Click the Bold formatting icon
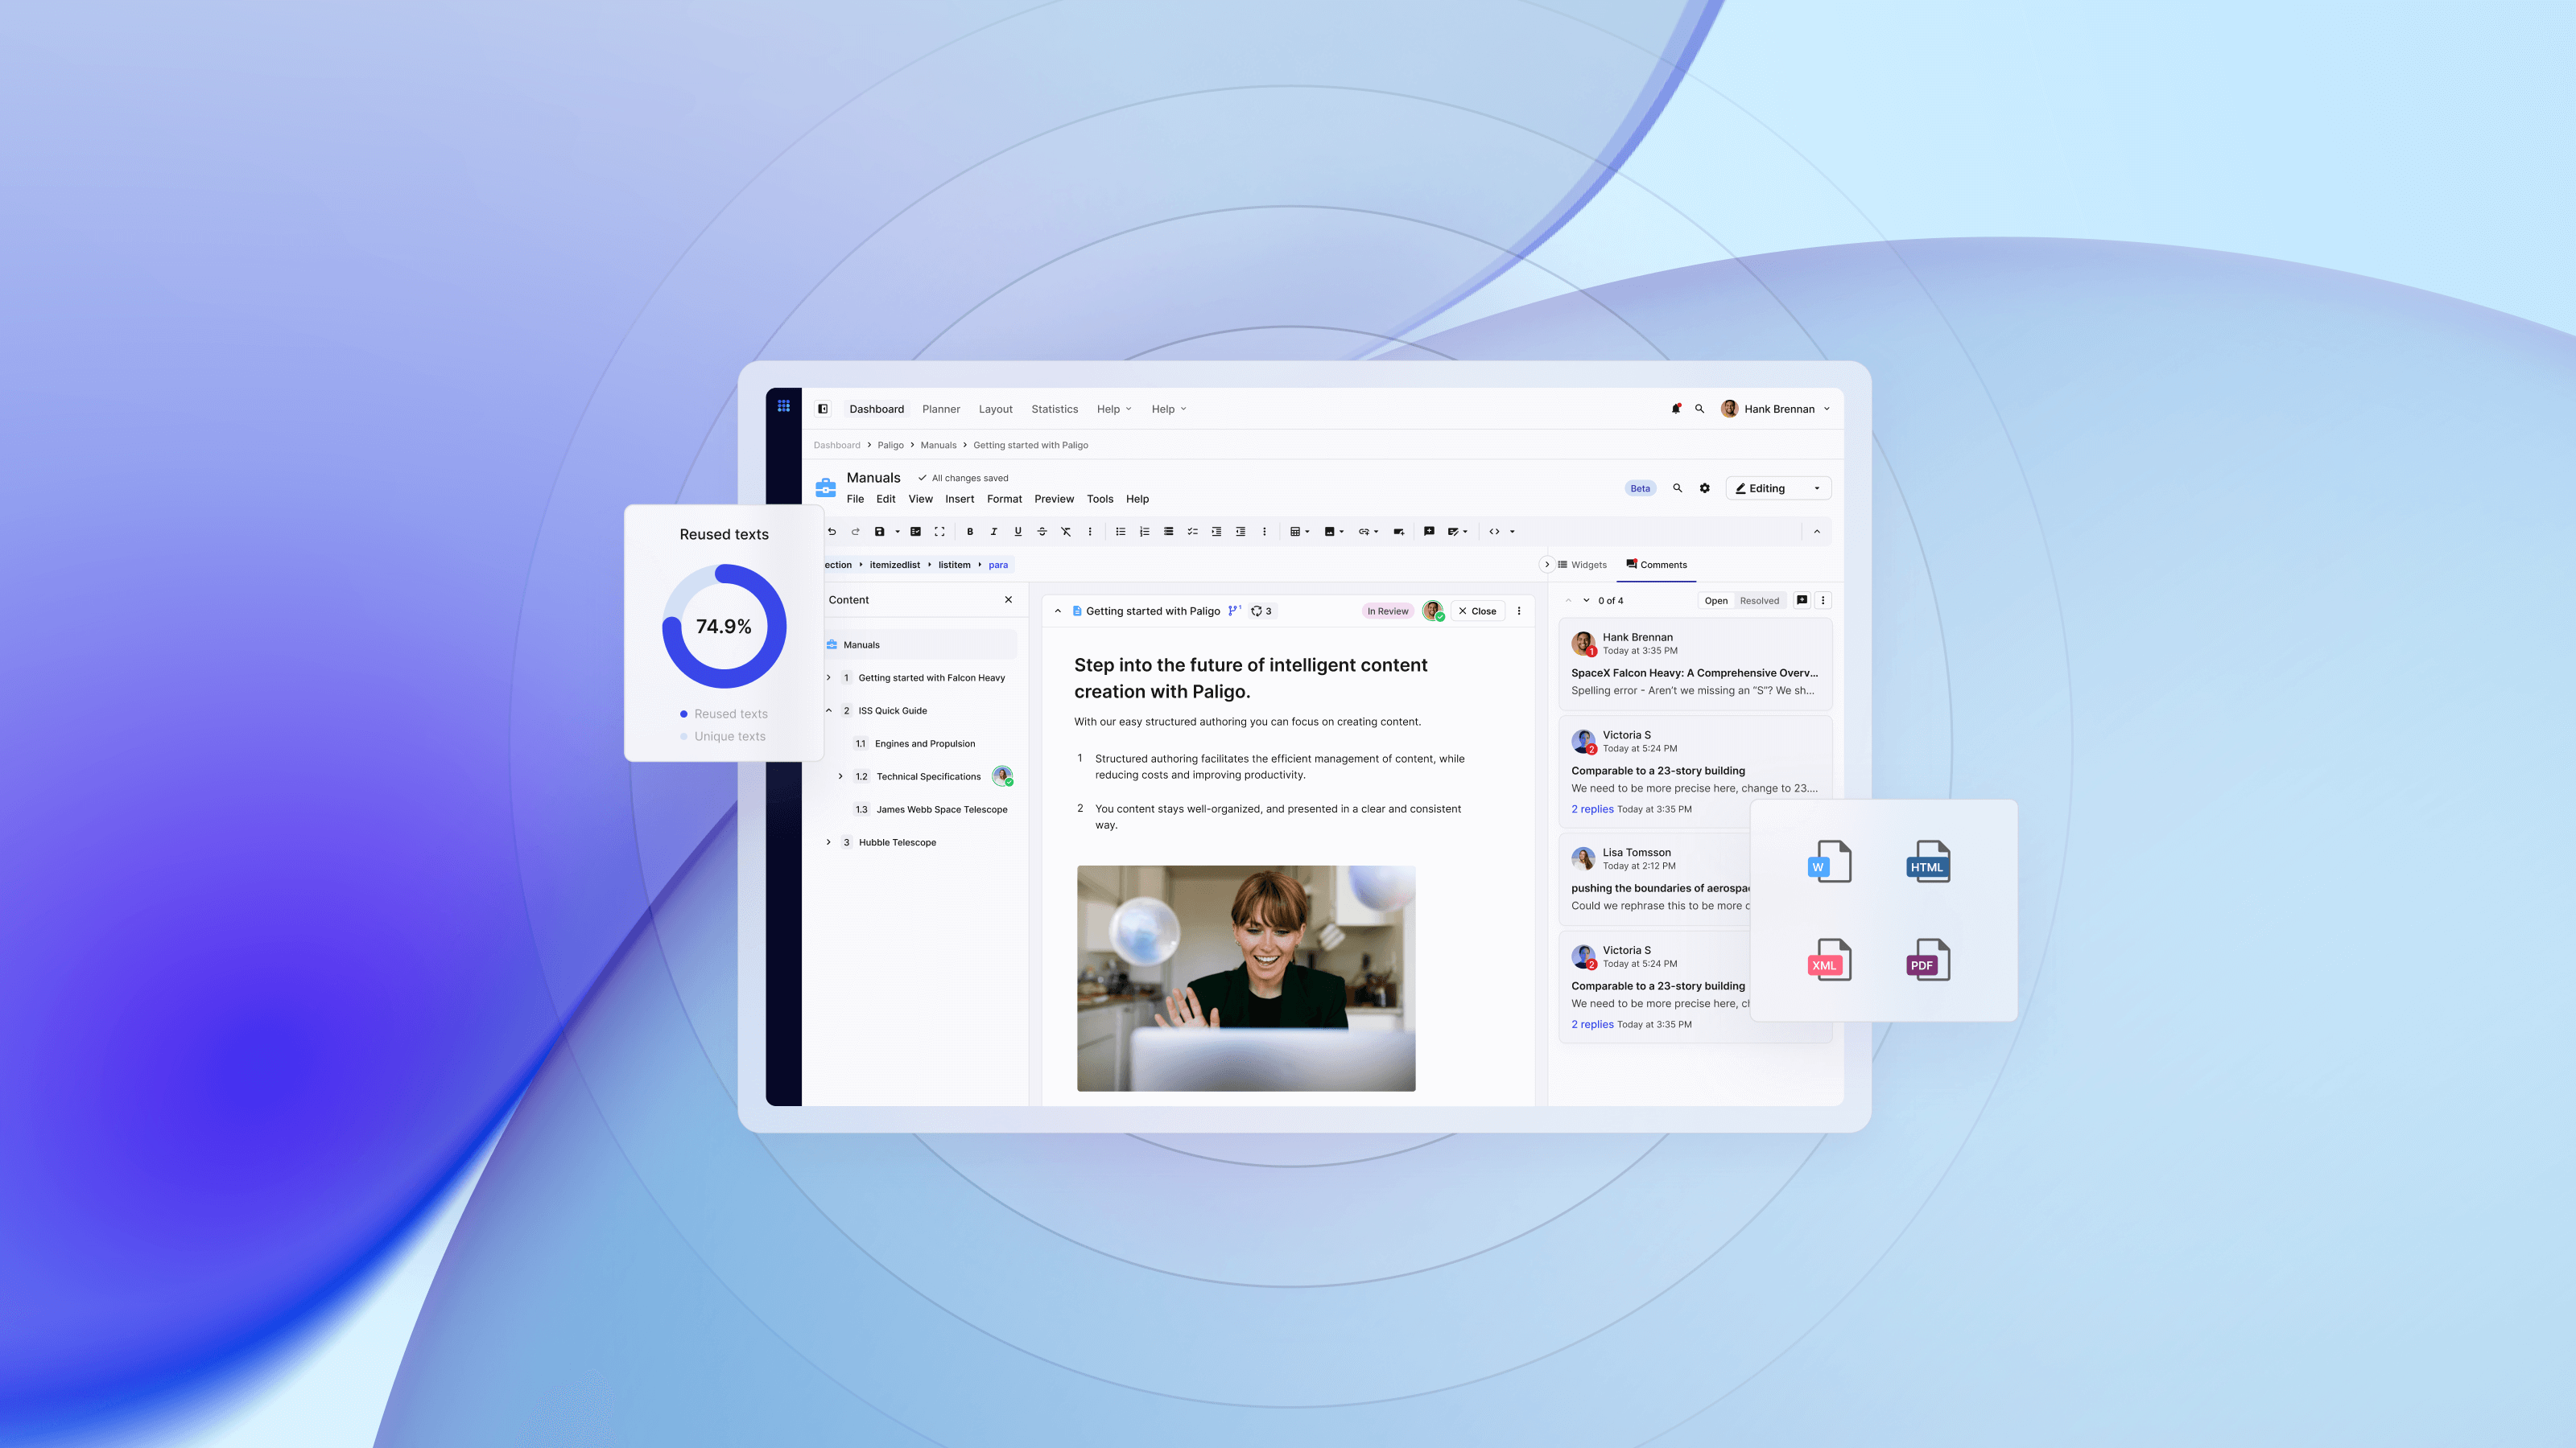The image size is (2576, 1448). click(969, 532)
